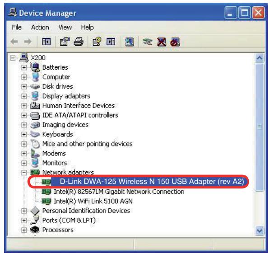
Task: Click the Back arrow toolbar button
Action: 14,42
